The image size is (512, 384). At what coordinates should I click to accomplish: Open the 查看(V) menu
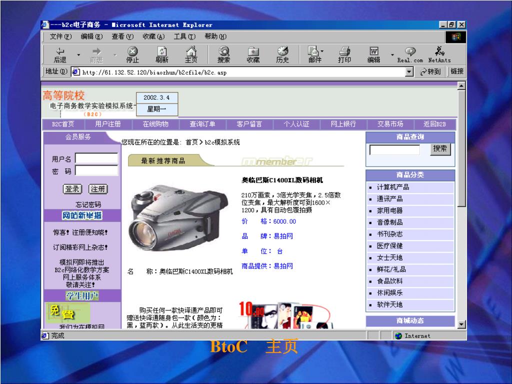[x=122, y=36]
